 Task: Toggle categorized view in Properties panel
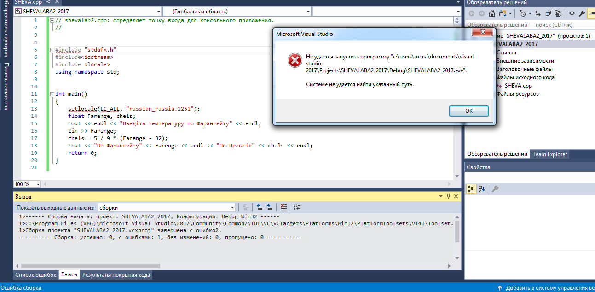471,188
